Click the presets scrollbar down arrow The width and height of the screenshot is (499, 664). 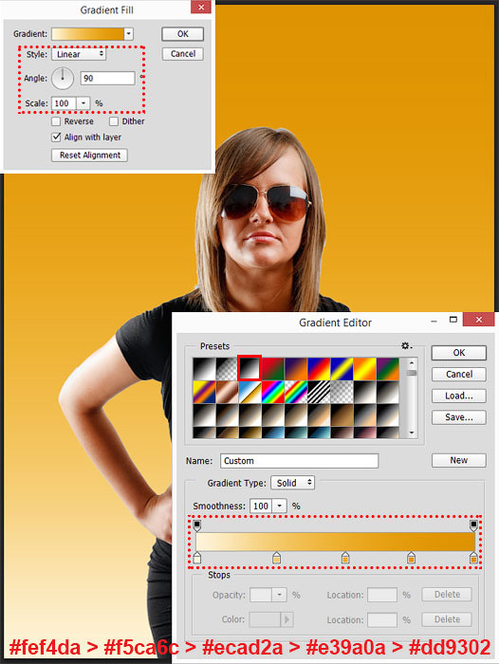(x=412, y=433)
